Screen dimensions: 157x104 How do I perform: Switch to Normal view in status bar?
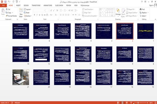point(118,103)
